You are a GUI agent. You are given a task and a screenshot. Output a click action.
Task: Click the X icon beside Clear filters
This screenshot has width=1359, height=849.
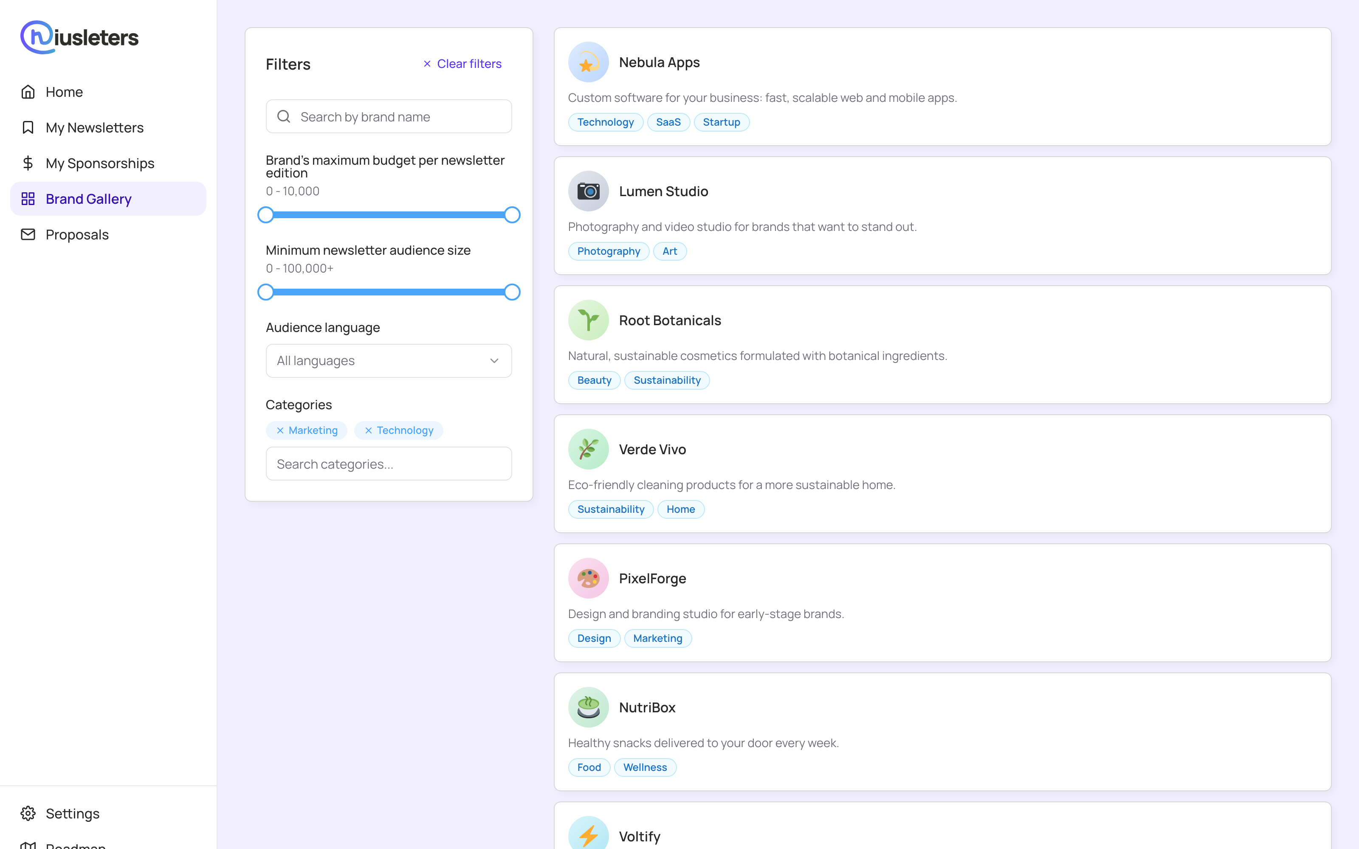(x=427, y=64)
